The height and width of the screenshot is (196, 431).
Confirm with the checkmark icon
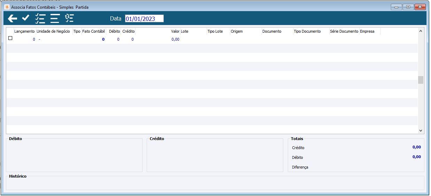(26, 18)
